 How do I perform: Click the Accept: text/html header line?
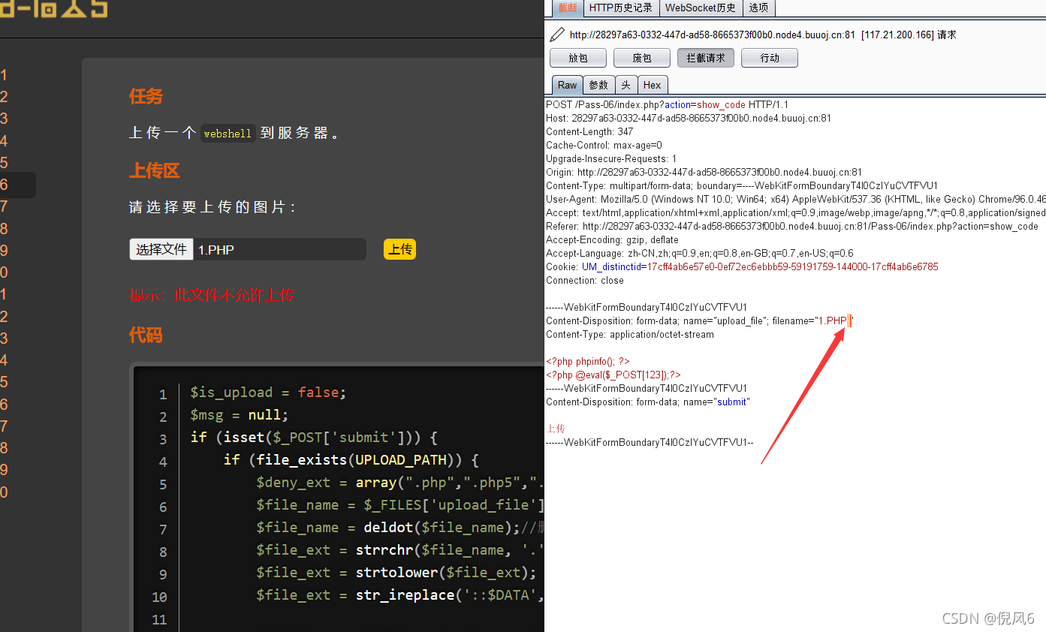point(796,213)
